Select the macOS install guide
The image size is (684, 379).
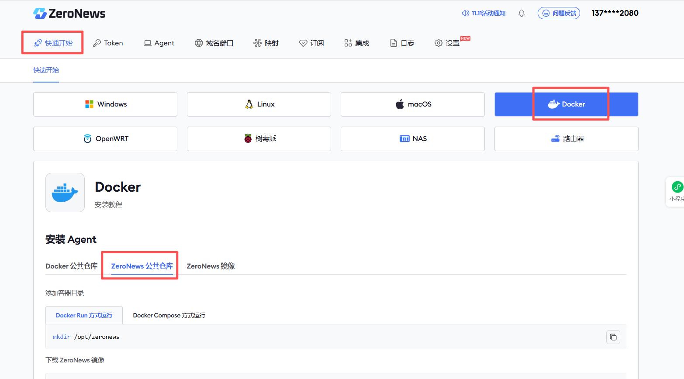(x=413, y=104)
